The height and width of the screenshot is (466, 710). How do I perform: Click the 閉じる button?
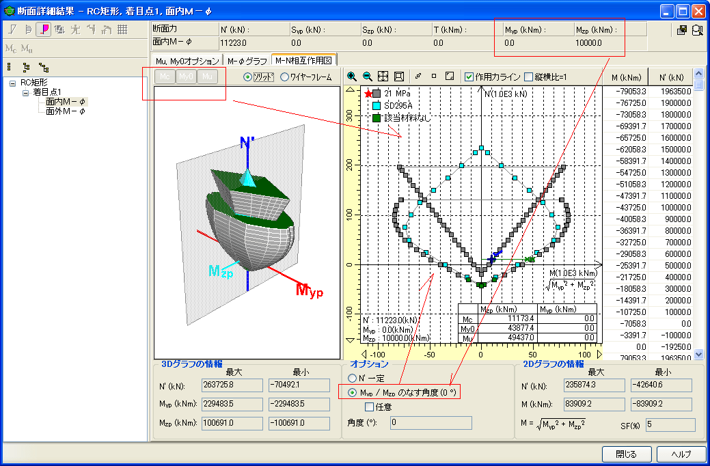coord(627,454)
